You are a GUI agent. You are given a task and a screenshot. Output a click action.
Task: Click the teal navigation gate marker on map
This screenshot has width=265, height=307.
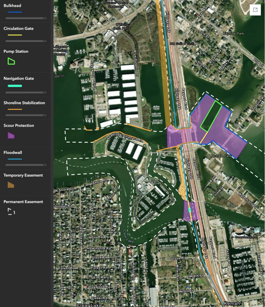[x=189, y=210]
